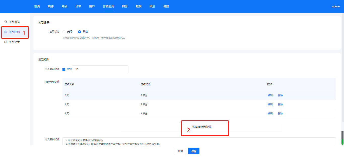
Task: Open the 营销应用 top menu
Action: click(x=108, y=6)
